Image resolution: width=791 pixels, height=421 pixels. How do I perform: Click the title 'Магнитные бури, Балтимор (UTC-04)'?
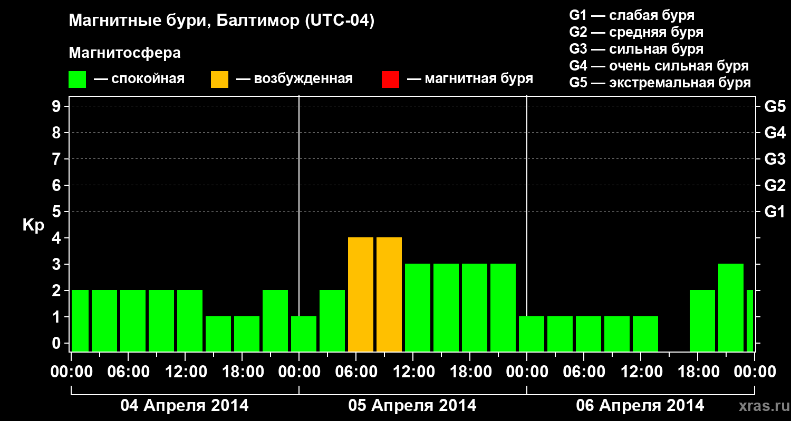point(221,21)
